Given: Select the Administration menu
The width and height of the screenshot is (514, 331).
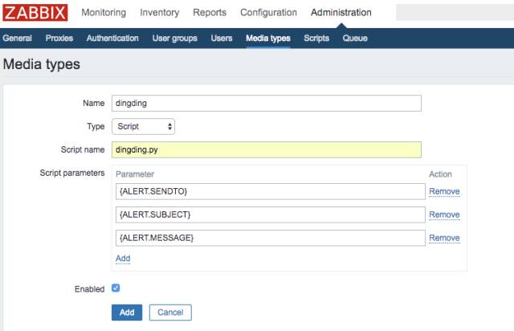Looking at the screenshot, I should click(341, 13).
